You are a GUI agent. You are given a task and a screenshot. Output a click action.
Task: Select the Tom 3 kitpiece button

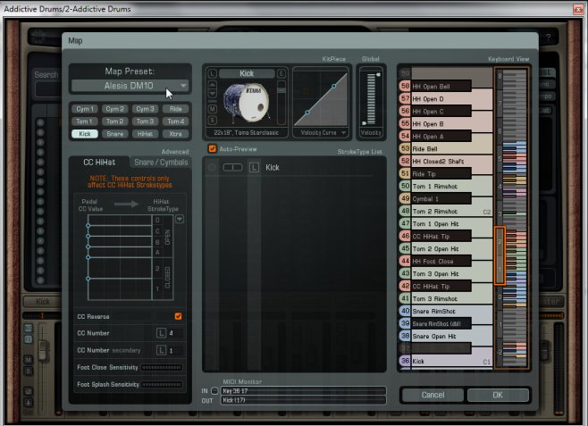145,121
